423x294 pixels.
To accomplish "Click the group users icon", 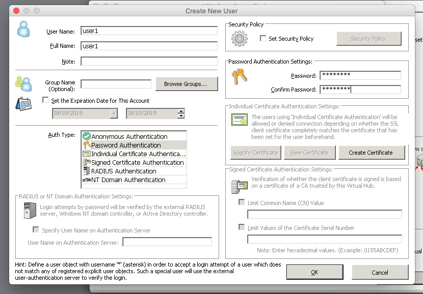I will pyautogui.click(x=23, y=83).
